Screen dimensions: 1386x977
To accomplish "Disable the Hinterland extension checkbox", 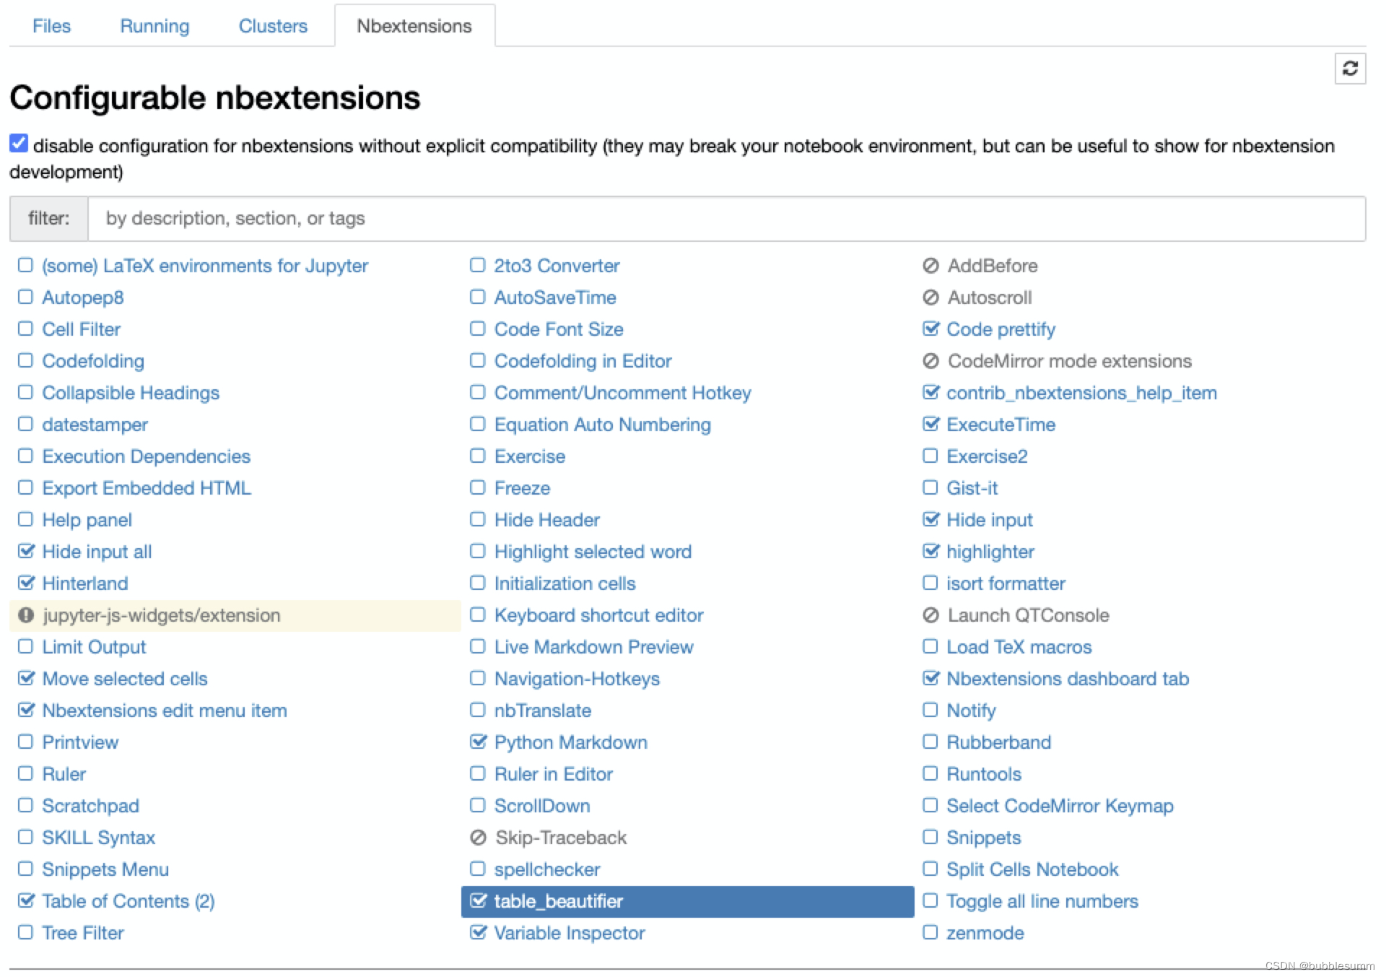I will (x=26, y=583).
